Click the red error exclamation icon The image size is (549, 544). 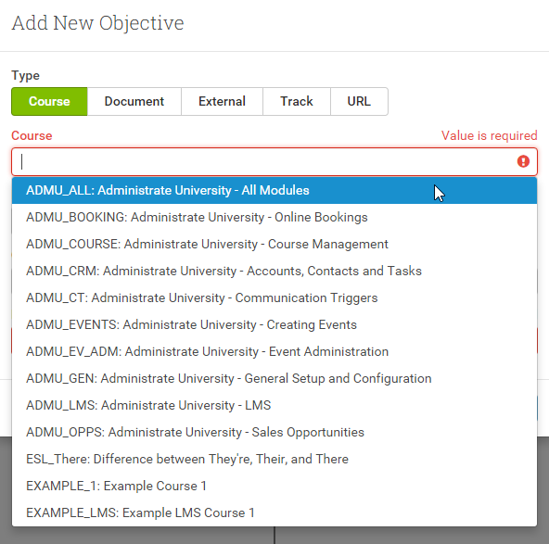pos(523,161)
